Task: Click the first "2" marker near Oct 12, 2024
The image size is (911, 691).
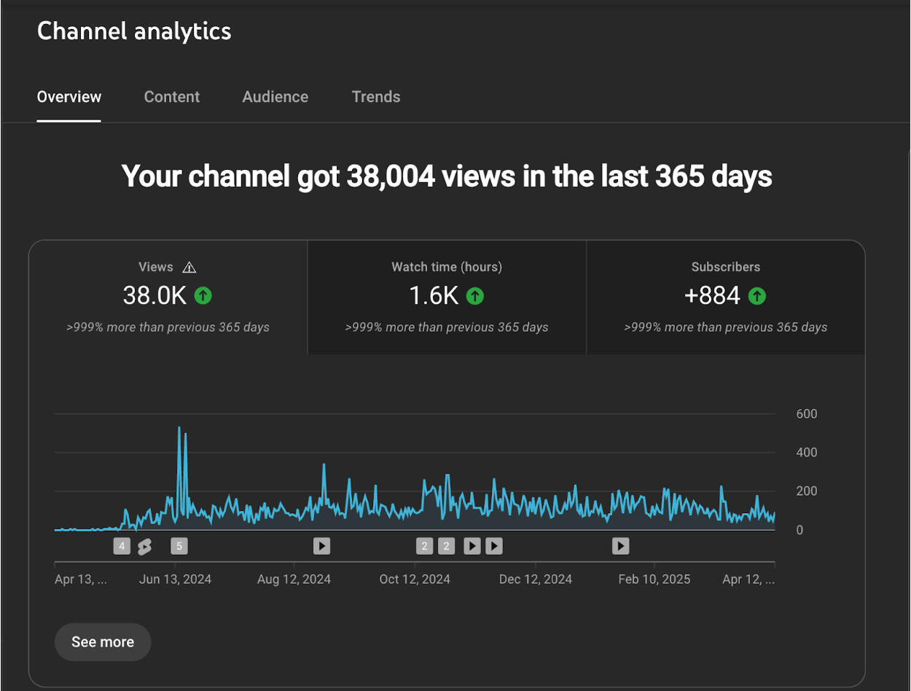Action: click(424, 546)
